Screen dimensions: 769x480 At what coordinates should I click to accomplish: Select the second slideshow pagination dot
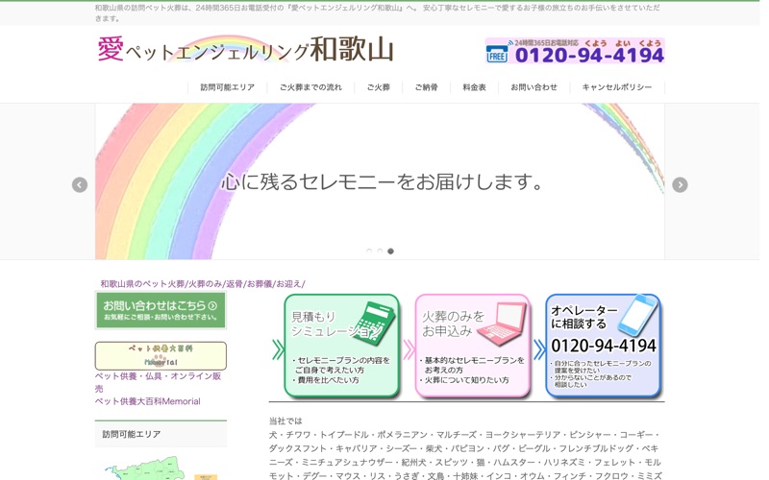click(380, 252)
